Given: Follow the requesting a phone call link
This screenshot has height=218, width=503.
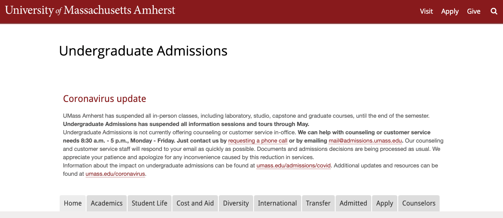Looking at the screenshot, I should point(258,141).
